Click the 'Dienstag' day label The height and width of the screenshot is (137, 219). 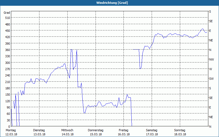pos(39,130)
